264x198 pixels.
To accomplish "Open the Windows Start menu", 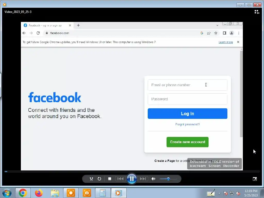I will 7,193.
